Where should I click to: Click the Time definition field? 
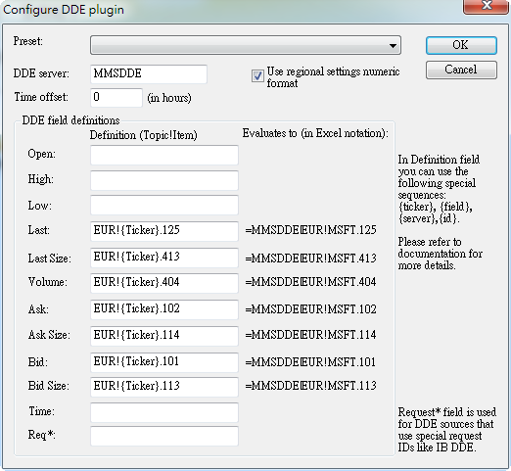[x=164, y=412]
